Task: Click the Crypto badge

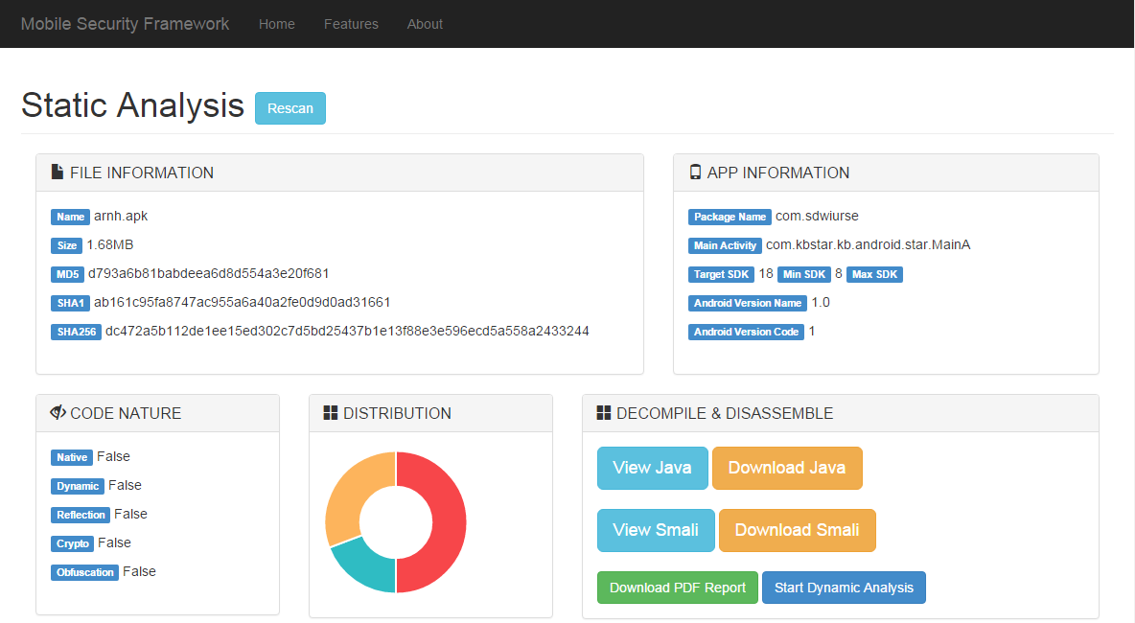Action: [x=73, y=544]
